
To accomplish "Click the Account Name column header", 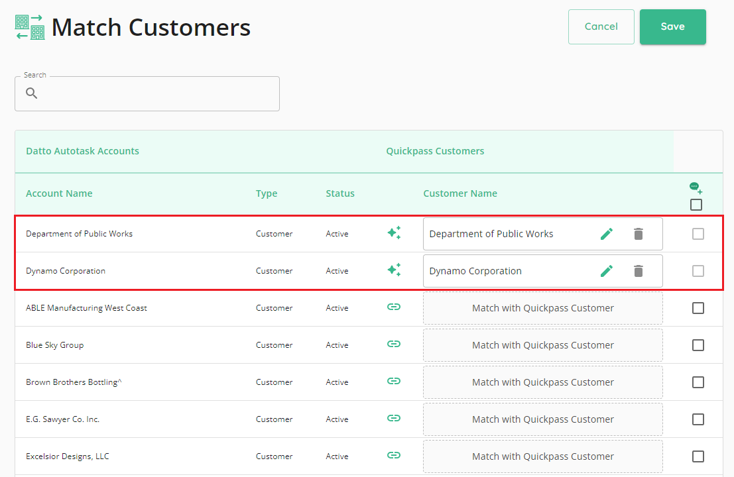I will pos(59,193).
